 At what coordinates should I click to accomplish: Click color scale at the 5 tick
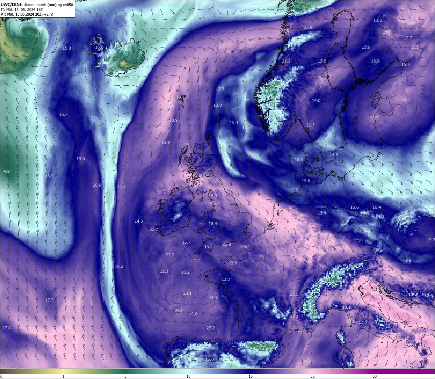pyautogui.click(x=125, y=376)
